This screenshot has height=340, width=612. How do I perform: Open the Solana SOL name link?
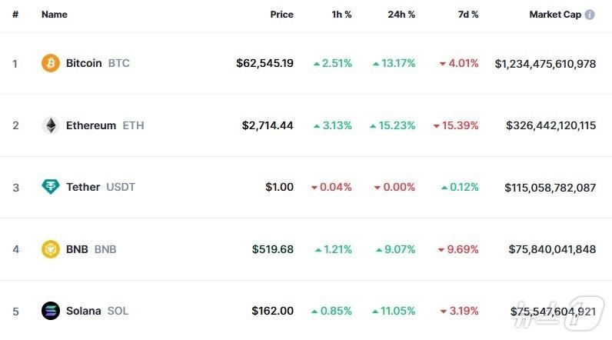click(97, 311)
